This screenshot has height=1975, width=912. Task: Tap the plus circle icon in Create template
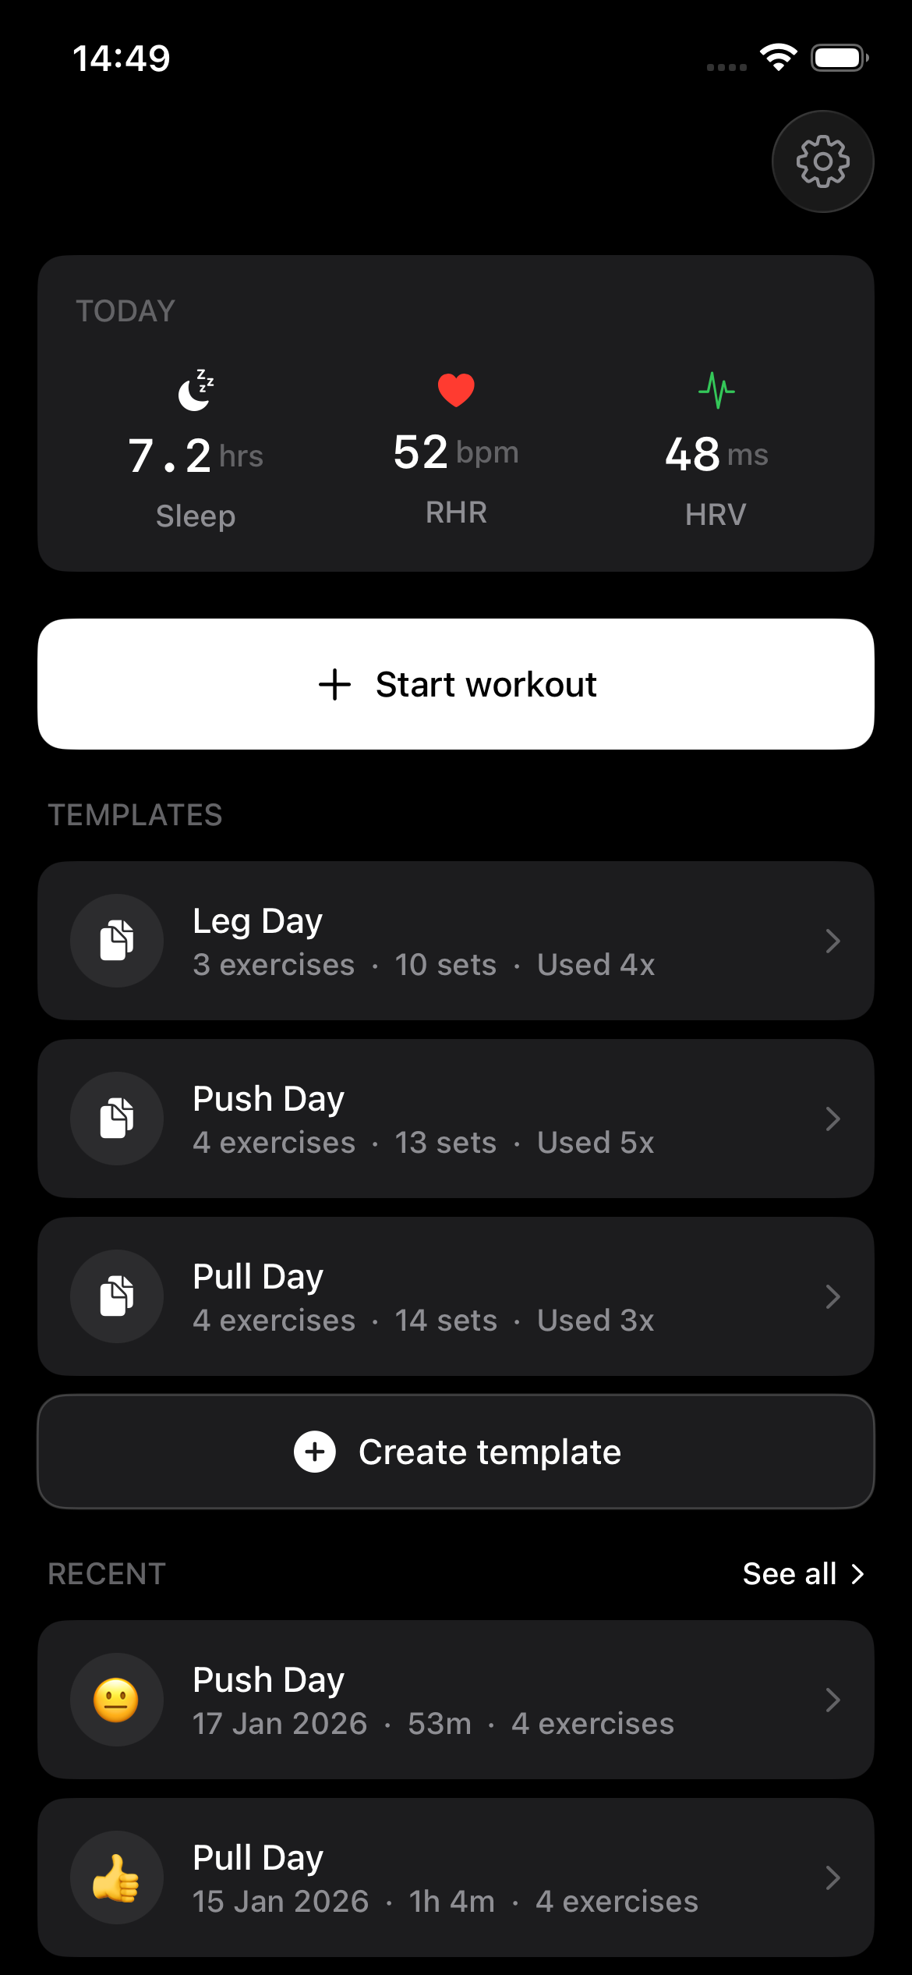tap(315, 1452)
